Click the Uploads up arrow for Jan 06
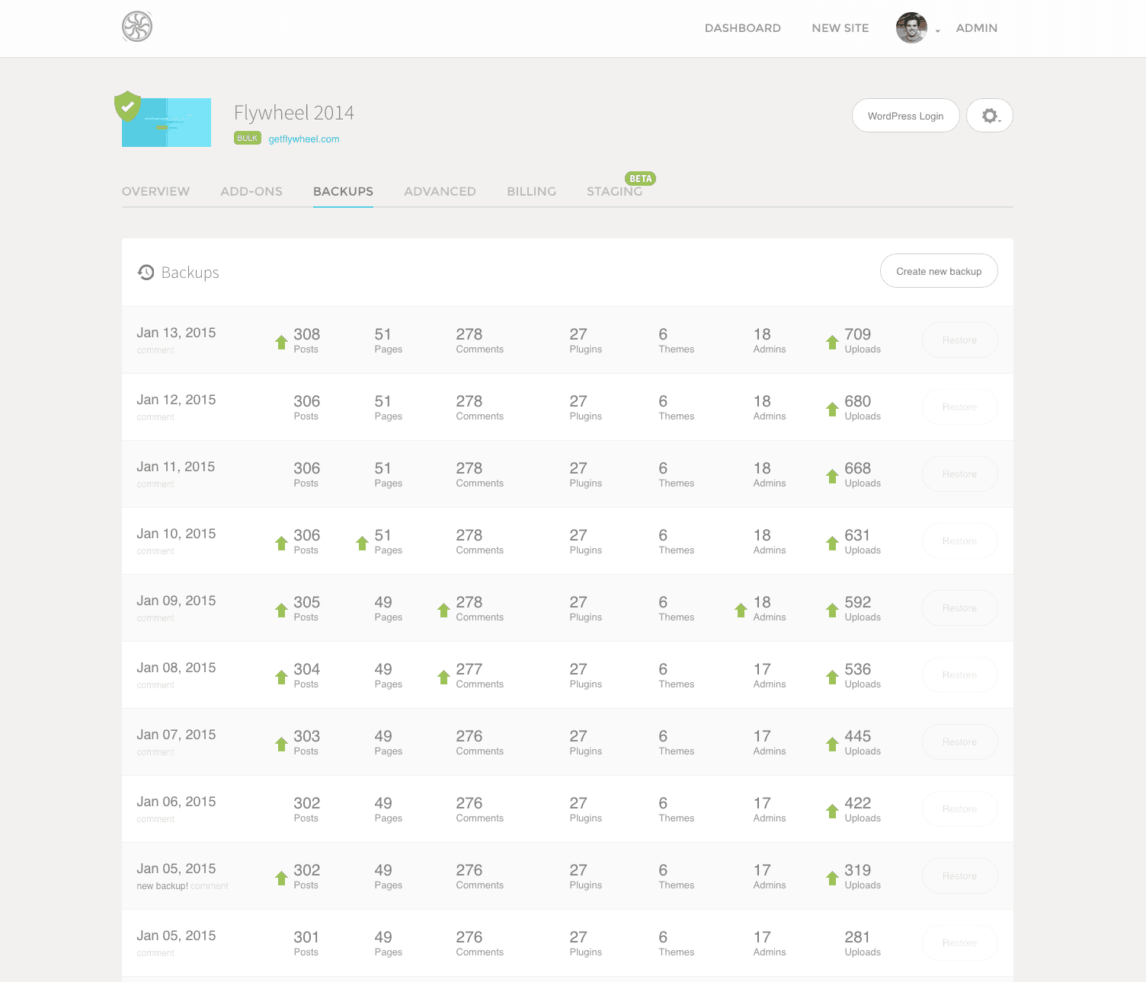1146x982 pixels. coord(832,811)
